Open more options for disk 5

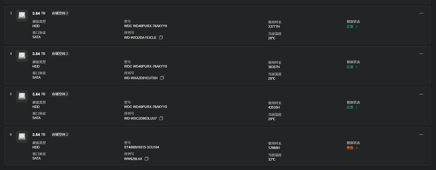pyautogui.click(x=421, y=94)
